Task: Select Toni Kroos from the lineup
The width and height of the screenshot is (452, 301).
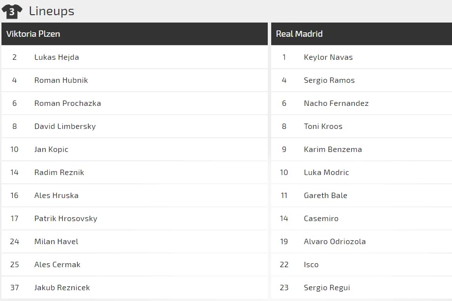Action: tap(323, 126)
